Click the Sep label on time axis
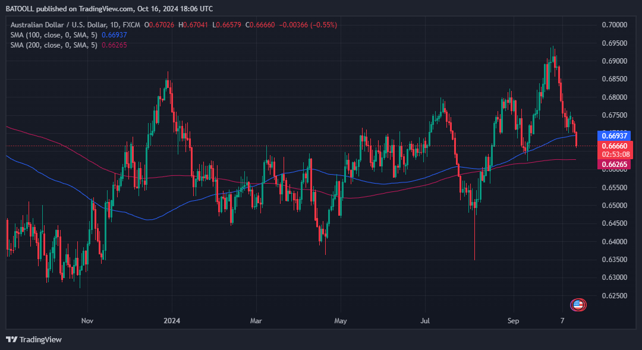This screenshot has height=350, width=642. tap(513, 321)
